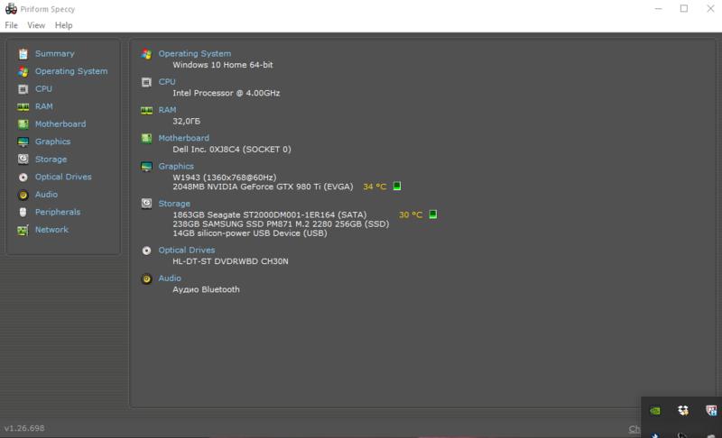
Task: Open Audio section in the sidebar
Action: 47,195
